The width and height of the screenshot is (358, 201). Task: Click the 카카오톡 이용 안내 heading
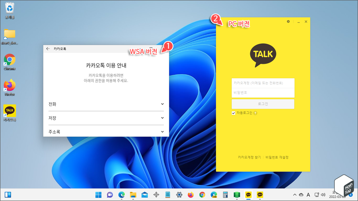[x=106, y=66]
